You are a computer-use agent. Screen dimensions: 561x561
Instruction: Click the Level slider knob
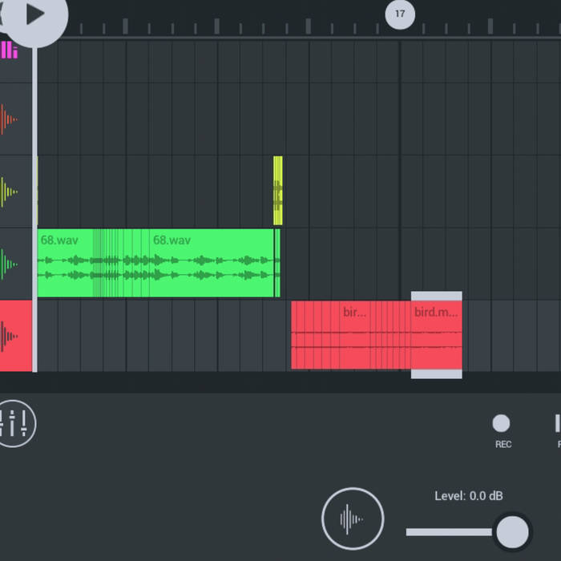coord(512,531)
